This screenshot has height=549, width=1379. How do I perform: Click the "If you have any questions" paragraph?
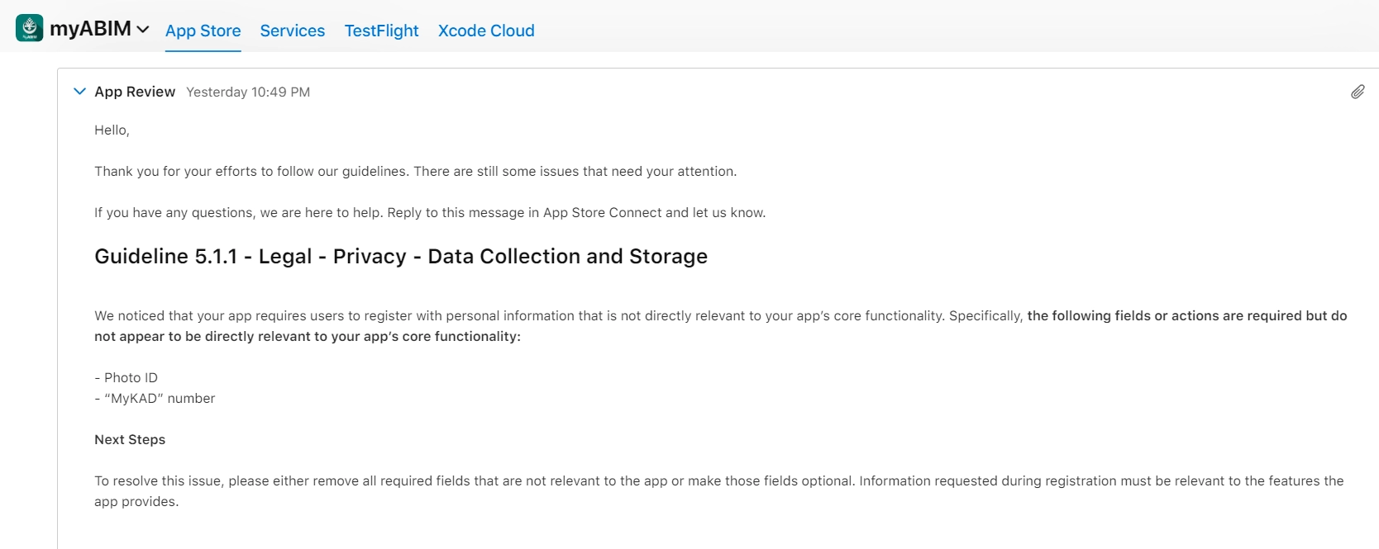click(430, 213)
